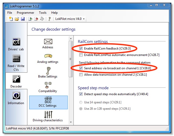Open the Read / Write CVs panel

point(16,63)
